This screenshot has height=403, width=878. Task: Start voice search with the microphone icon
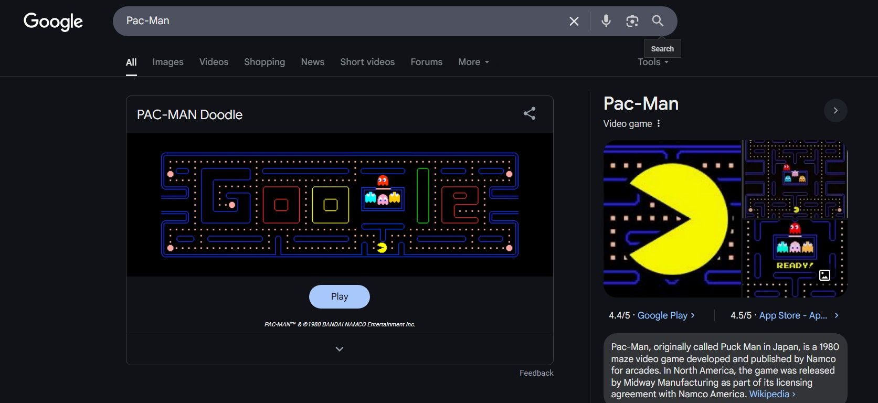(606, 21)
